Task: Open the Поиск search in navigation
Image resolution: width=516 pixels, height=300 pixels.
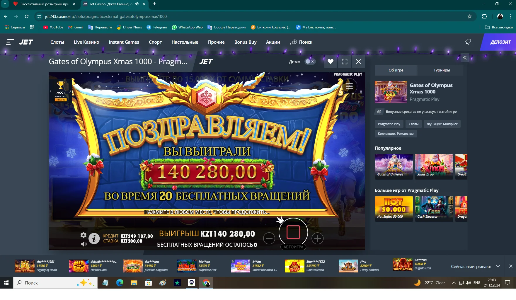Action: coord(301,42)
